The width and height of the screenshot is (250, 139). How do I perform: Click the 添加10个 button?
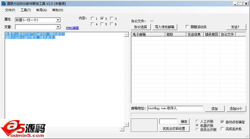pyautogui.click(x=236, y=109)
